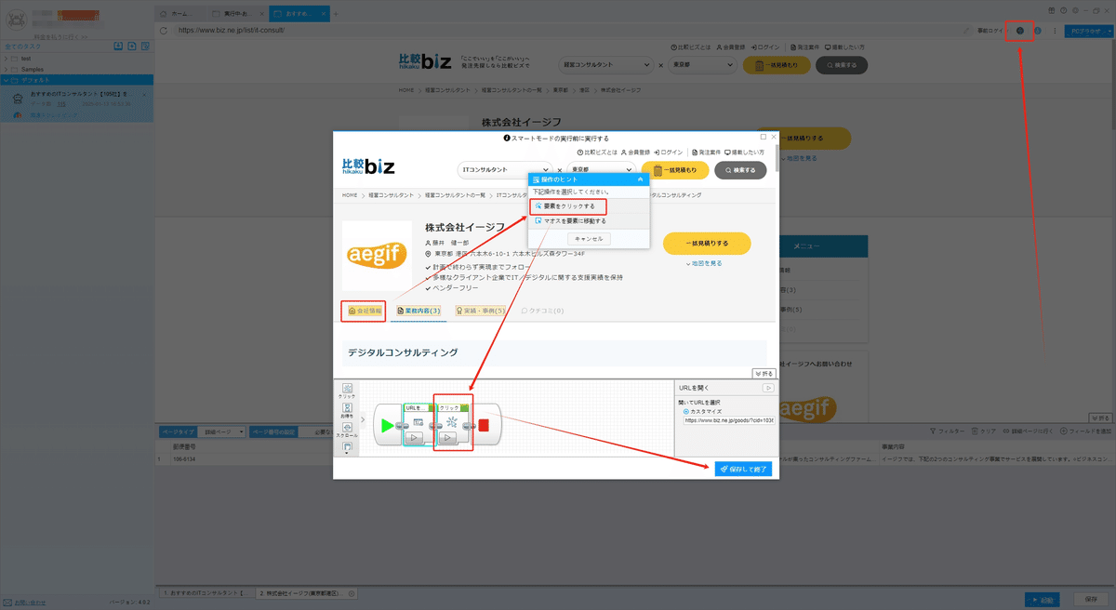The height and width of the screenshot is (610, 1116).
Task: Maximize the smart mode dialog window
Action: coord(764,137)
